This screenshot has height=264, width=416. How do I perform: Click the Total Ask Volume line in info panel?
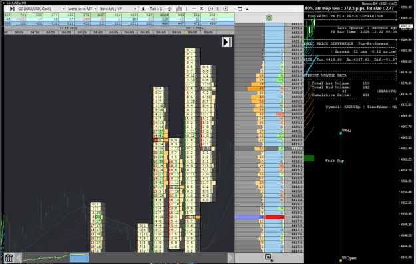coord(341,83)
